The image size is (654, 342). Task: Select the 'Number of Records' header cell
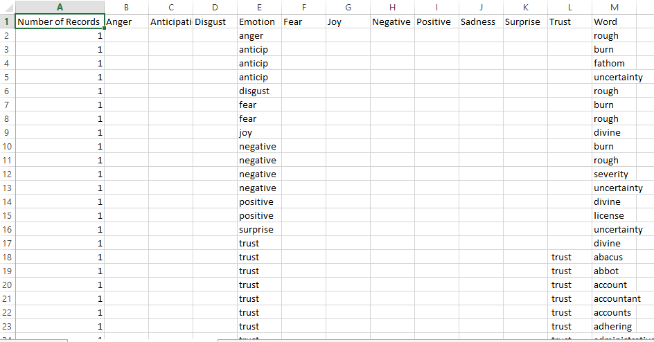point(60,21)
